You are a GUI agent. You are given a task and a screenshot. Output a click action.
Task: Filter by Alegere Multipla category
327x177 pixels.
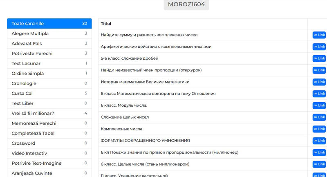coord(49,34)
